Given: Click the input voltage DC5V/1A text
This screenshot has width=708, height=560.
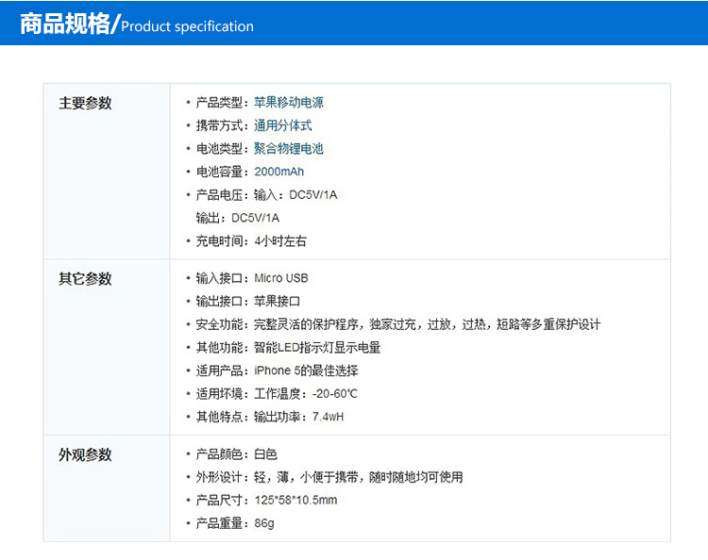Looking at the screenshot, I should pyautogui.click(x=312, y=195).
